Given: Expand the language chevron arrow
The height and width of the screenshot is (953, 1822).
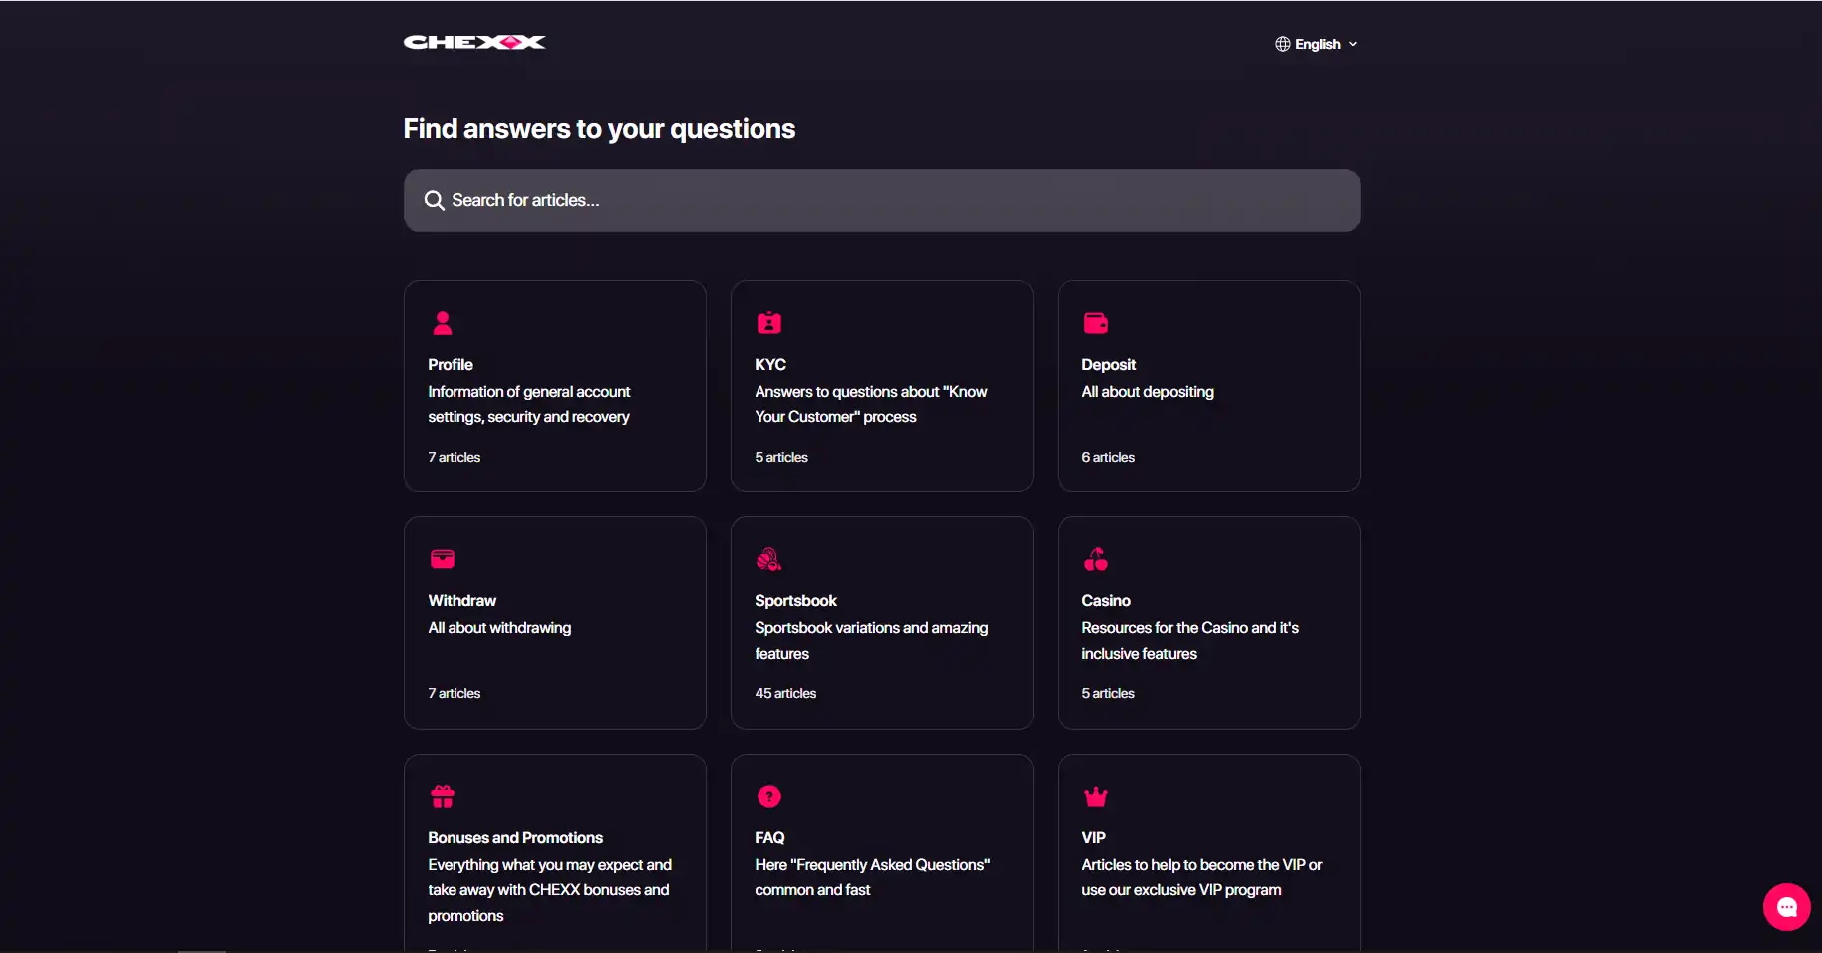Looking at the screenshot, I should [1353, 44].
